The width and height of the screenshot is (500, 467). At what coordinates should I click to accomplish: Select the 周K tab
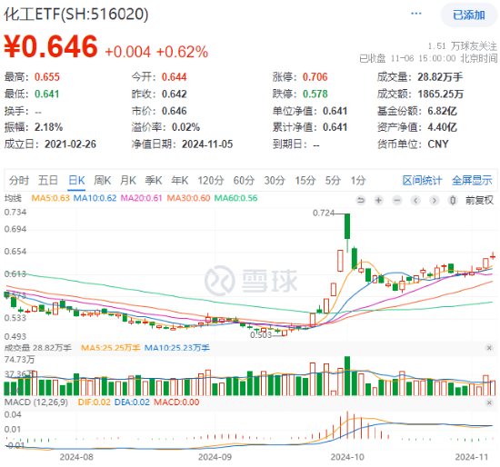103,181
